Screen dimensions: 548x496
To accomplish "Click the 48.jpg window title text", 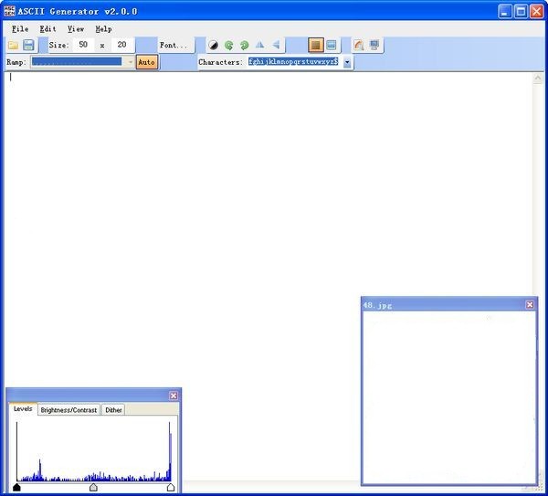I will point(377,305).
